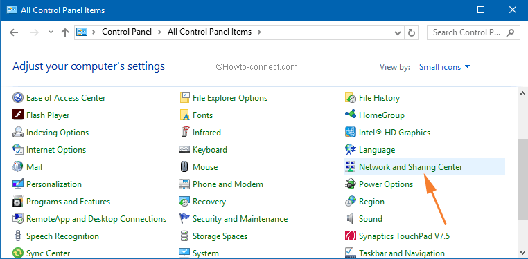Refresh the Control Panel view

point(411,32)
